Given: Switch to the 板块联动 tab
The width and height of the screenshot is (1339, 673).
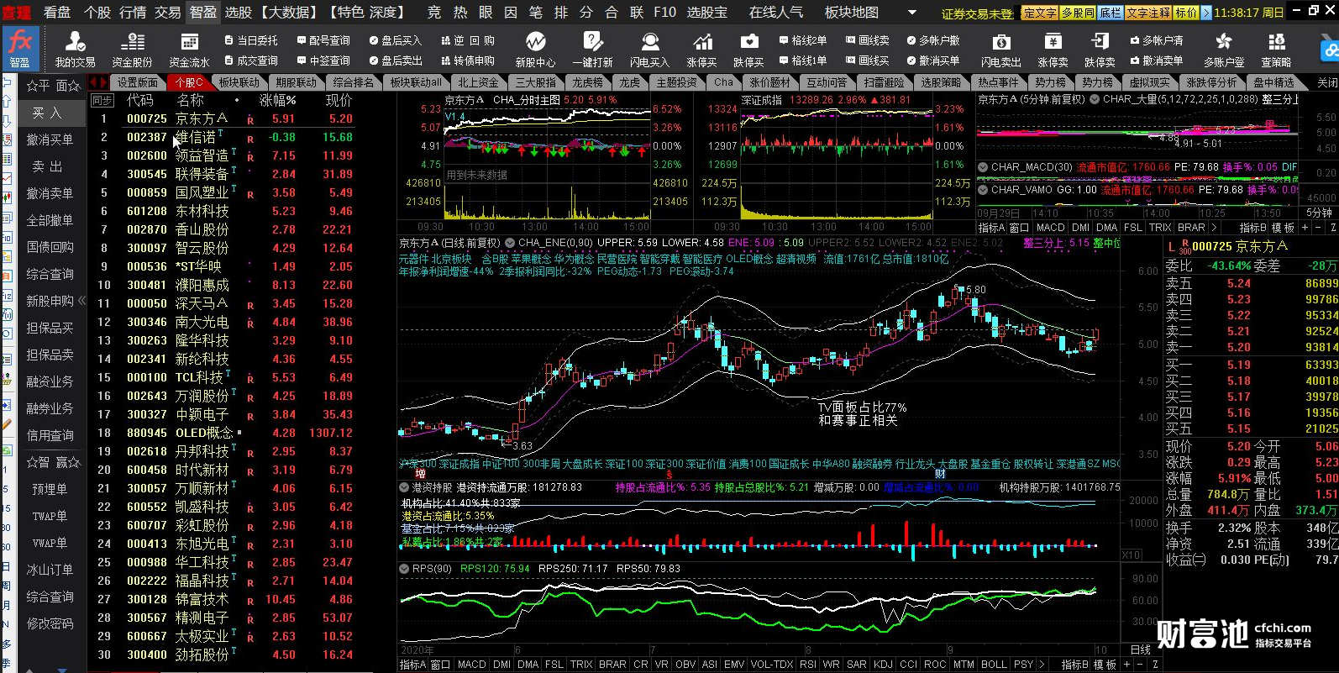Looking at the screenshot, I should 239,82.
